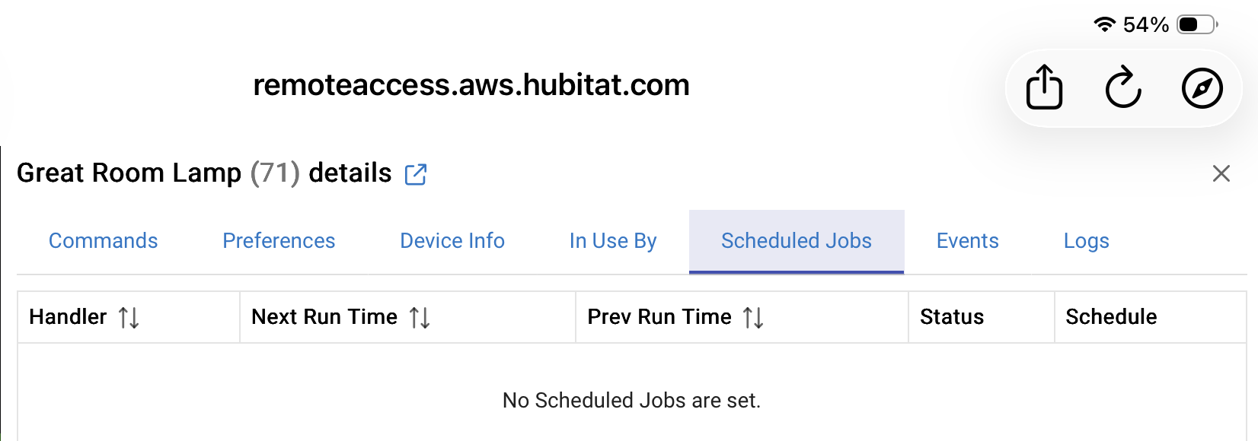This screenshot has height=441, width=1258.
Task: Select the Device Info tab
Action: tap(452, 241)
